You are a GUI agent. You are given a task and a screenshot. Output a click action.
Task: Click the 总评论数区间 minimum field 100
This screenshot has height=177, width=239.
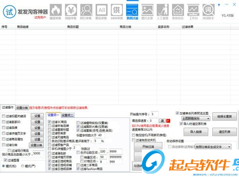click(103, 151)
